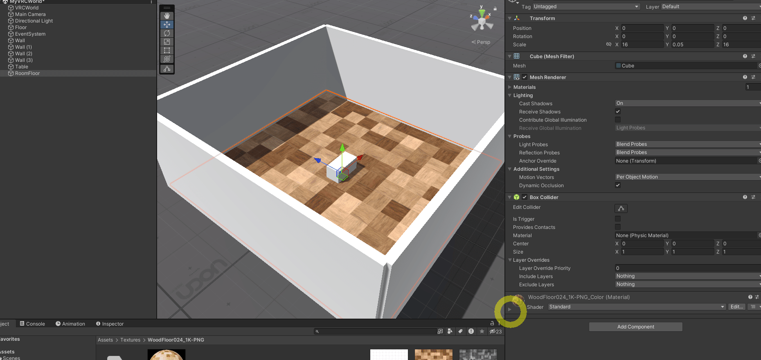Select the Hand view tool

click(167, 16)
